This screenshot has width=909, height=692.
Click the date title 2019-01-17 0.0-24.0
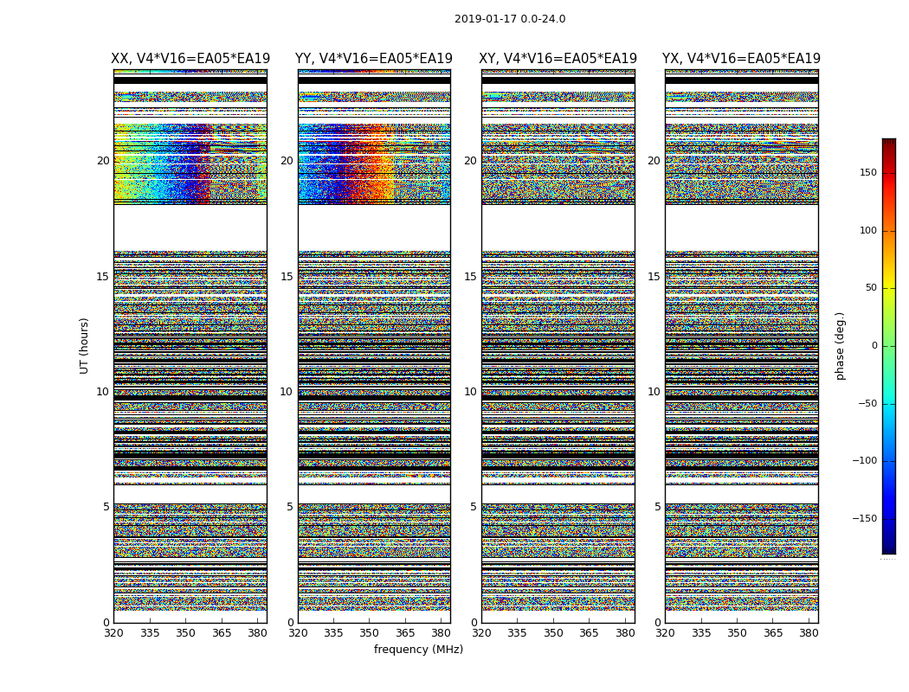click(510, 19)
